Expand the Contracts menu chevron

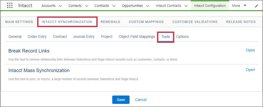click(114, 6)
